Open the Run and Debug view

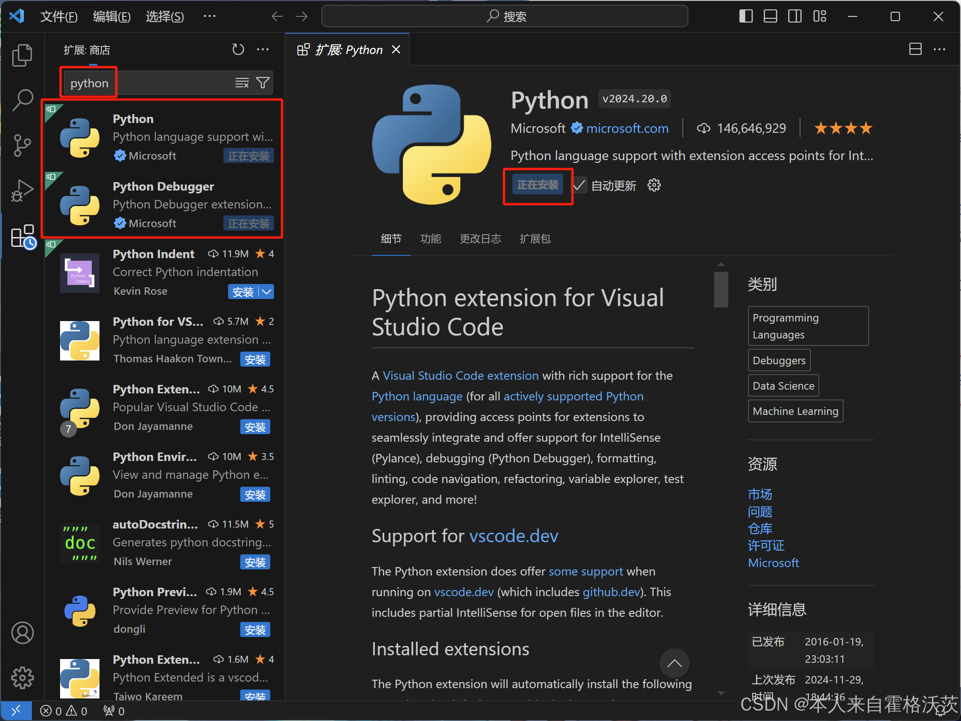click(x=22, y=190)
